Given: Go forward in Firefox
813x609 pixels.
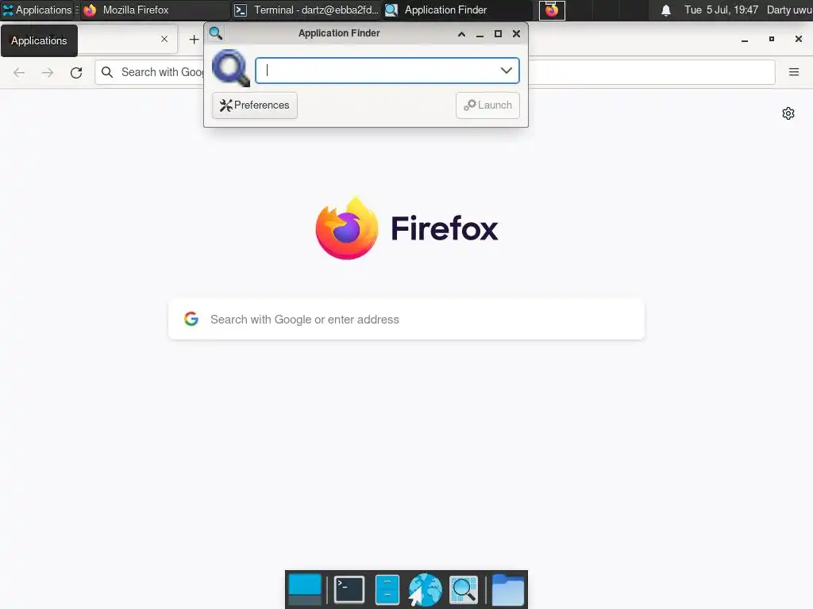Looking at the screenshot, I should pos(48,72).
